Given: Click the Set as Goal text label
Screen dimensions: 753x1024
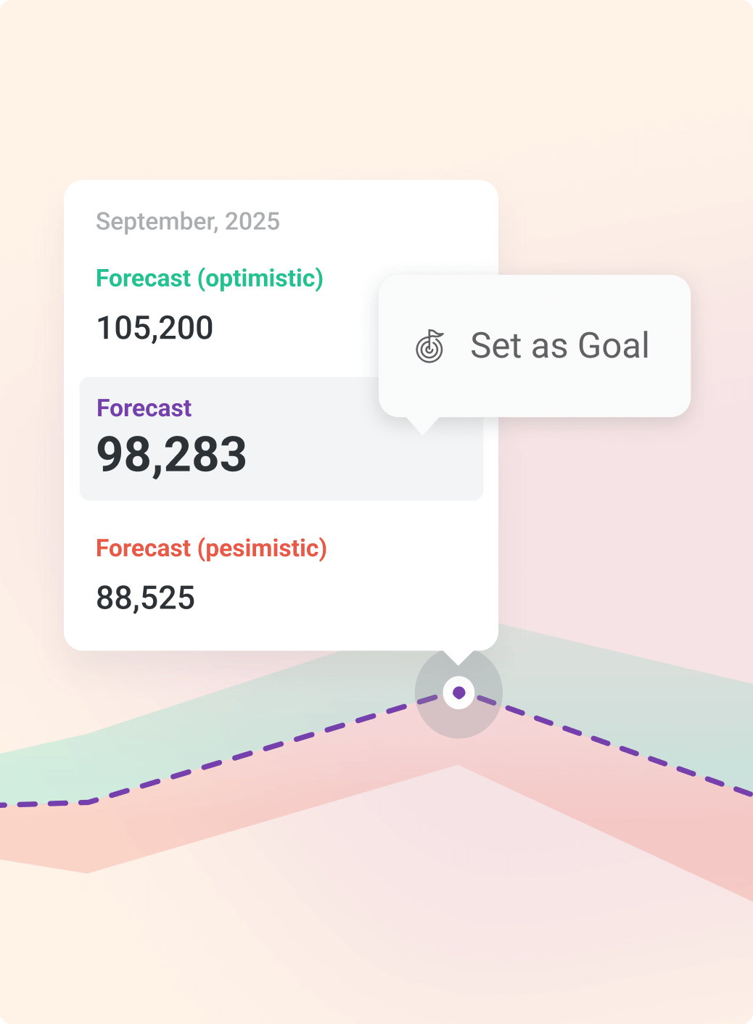Looking at the screenshot, I should coord(560,345).
